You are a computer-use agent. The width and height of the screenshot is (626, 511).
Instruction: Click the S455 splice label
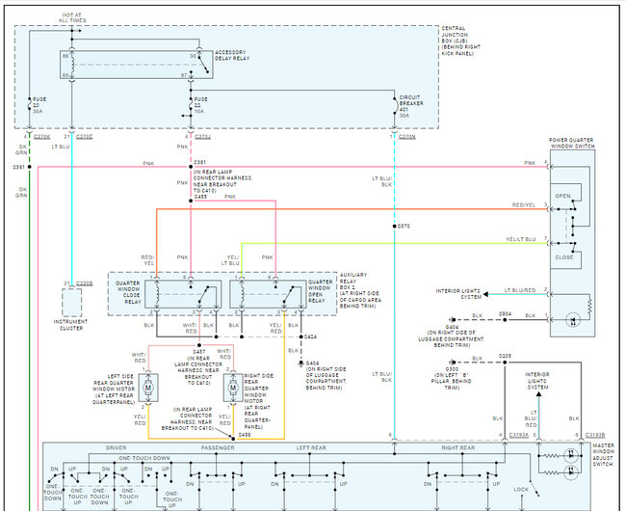pyautogui.click(x=201, y=197)
